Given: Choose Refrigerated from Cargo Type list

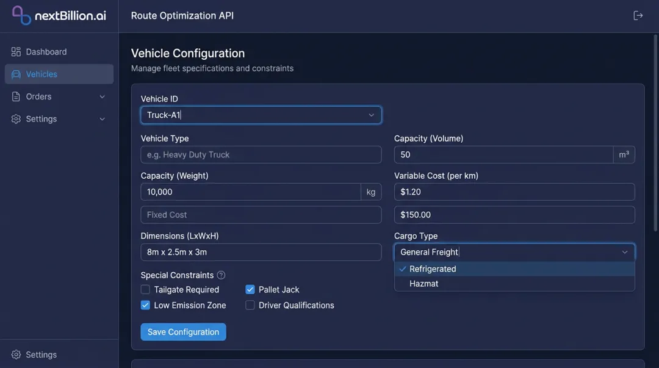Looking at the screenshot, I should click(x=514, y=269).
